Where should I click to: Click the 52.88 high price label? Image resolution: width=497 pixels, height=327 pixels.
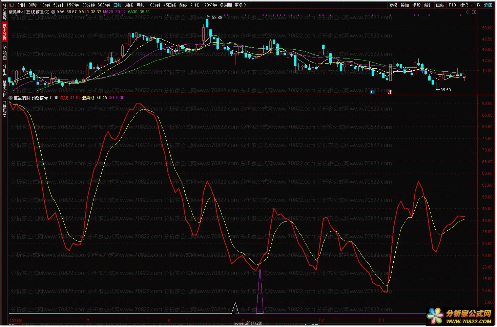click(x=217, y=18)
